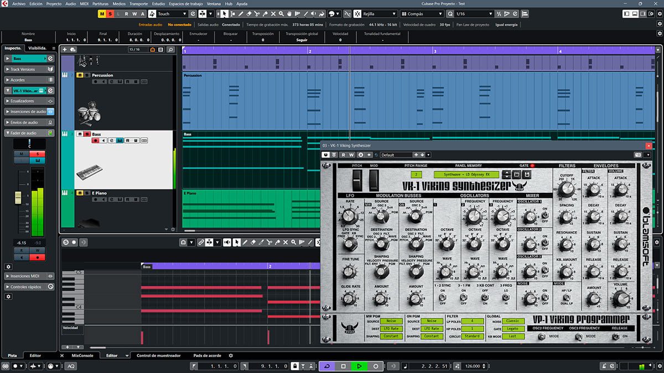Open the Apply Quantize Q icon
The width and height of the screenshot is (664, 373).
pos(450,13)
